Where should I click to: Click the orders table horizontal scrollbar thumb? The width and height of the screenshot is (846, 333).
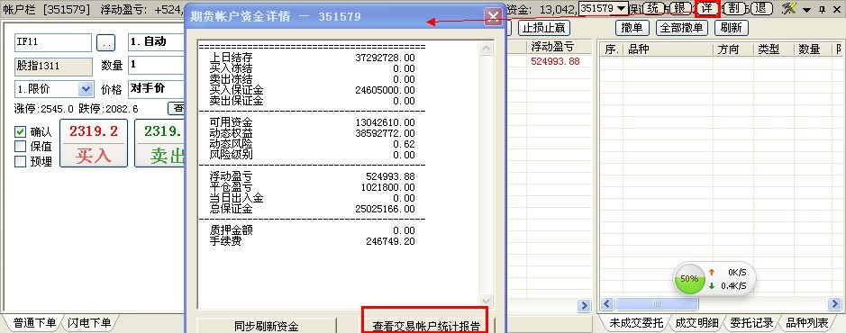pos(656,304)
